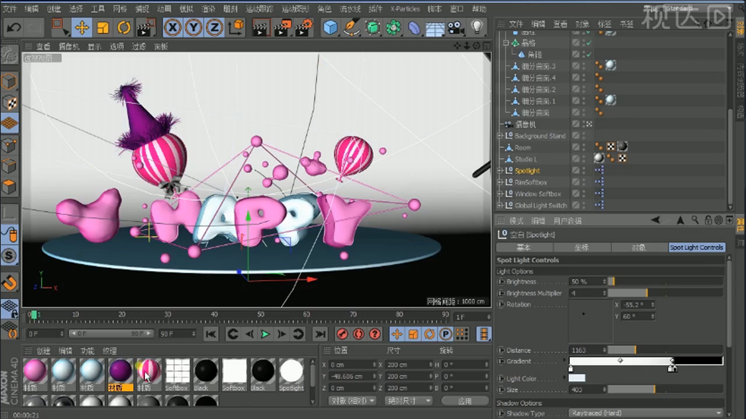Viewport: 746px width, 419px height.
Task: Add a light object via bulb icon
Action: pyautogui.click(x=477, y=27)
